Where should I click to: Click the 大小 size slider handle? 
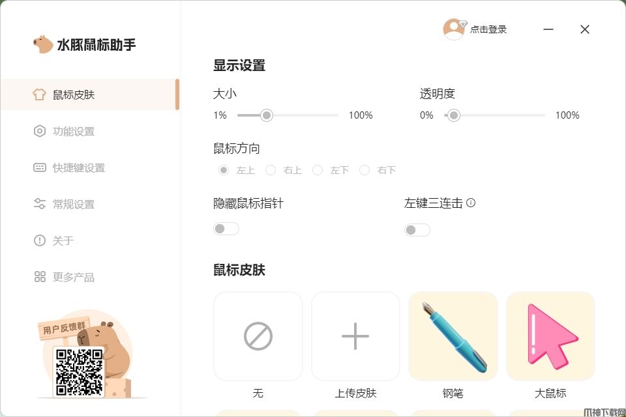(x=266, y=115)
